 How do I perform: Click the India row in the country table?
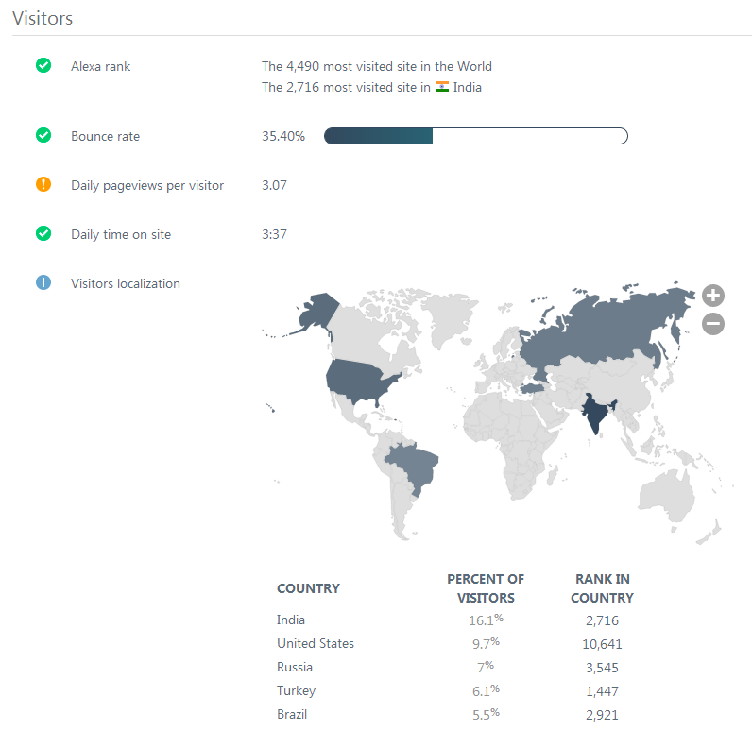coord(291,620)
